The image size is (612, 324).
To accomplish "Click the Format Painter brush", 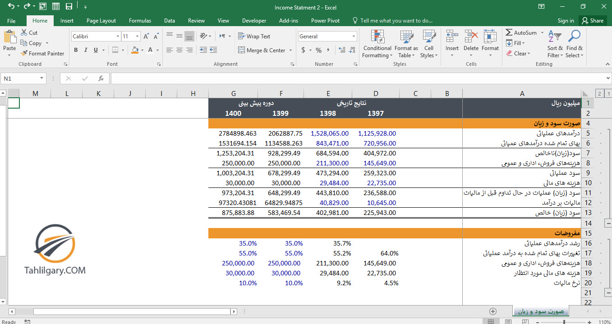I will [x=24, y=53].
